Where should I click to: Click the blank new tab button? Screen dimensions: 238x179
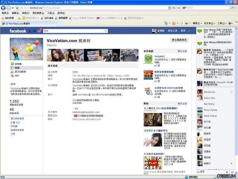[59, 23]
